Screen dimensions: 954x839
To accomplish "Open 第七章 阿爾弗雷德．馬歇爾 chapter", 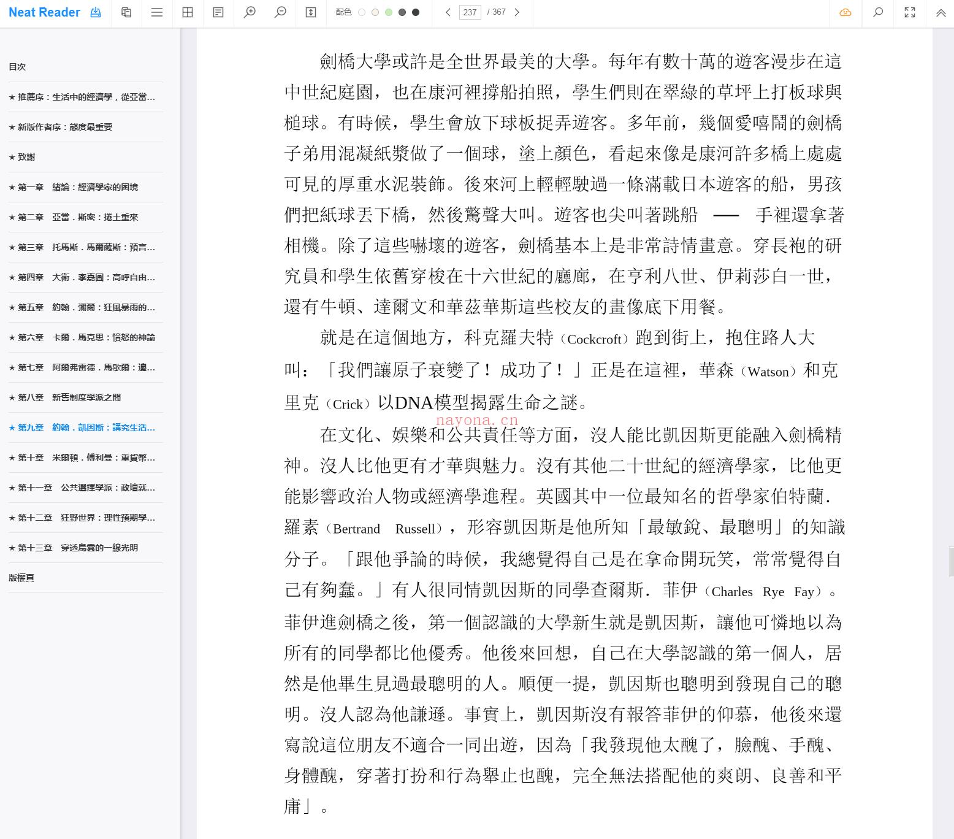I will tap(86, 367).
